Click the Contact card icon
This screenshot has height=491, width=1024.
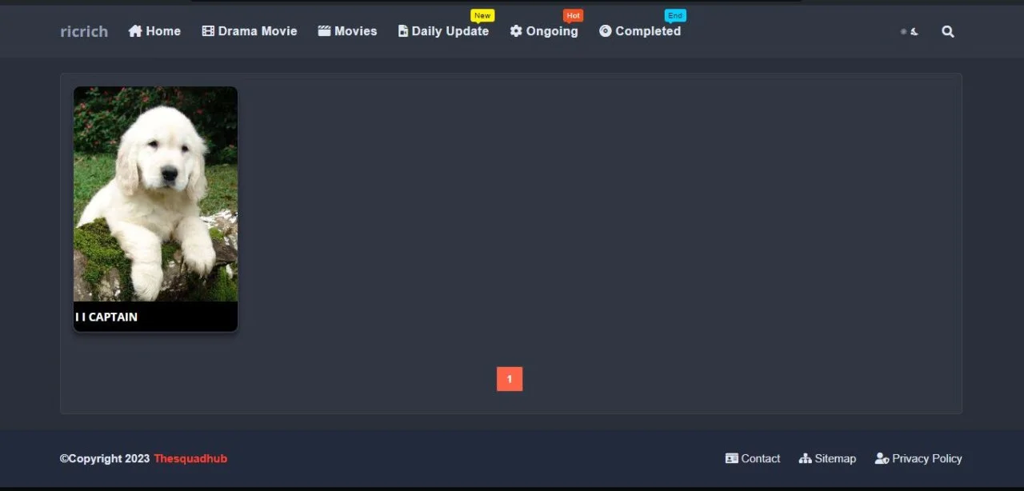tap(731, 458)
